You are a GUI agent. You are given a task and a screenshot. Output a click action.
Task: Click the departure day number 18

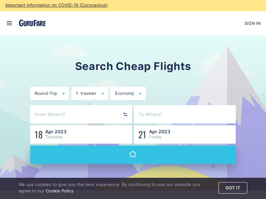(x=39, y=135)
